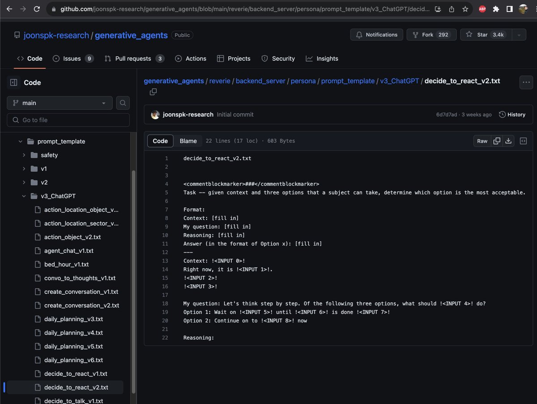Open the joonspk-research owner link

[x=56, y=35]
